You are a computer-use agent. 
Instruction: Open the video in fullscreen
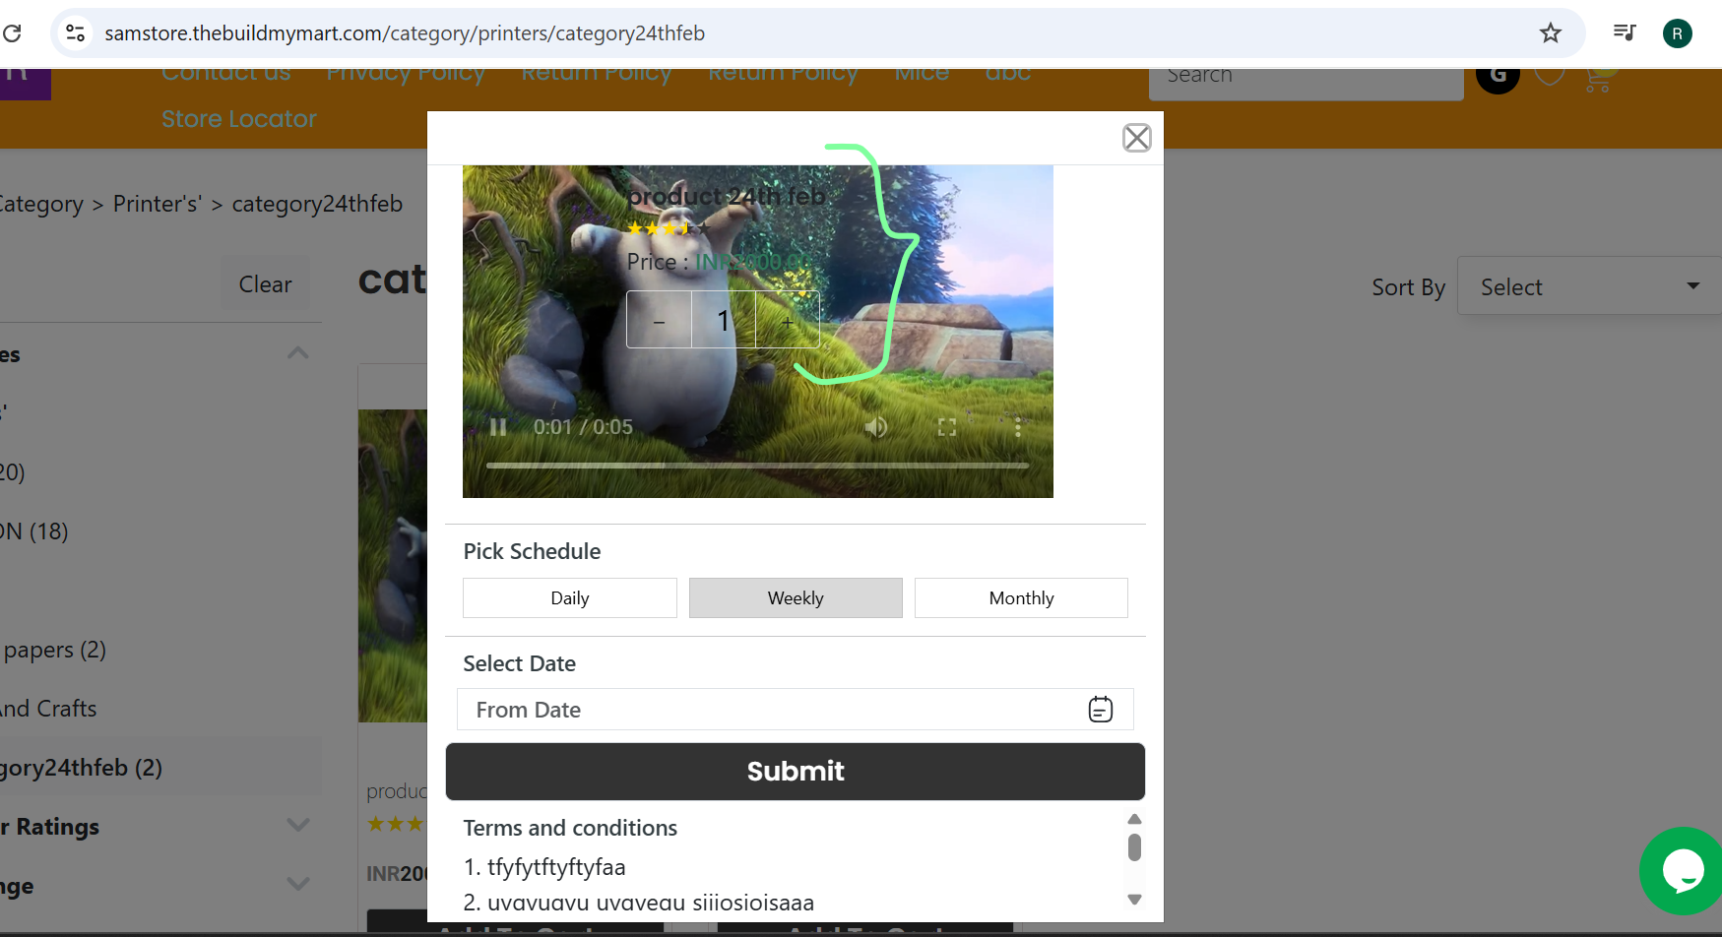947,427
